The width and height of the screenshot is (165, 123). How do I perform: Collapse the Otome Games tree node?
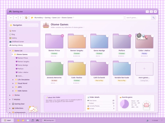(12, 54)
